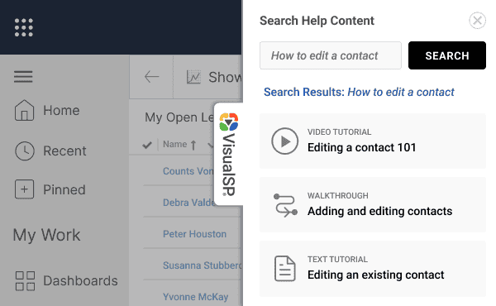Go back with the left arrow
Screen dimensions: 496x306
[151, 77]
